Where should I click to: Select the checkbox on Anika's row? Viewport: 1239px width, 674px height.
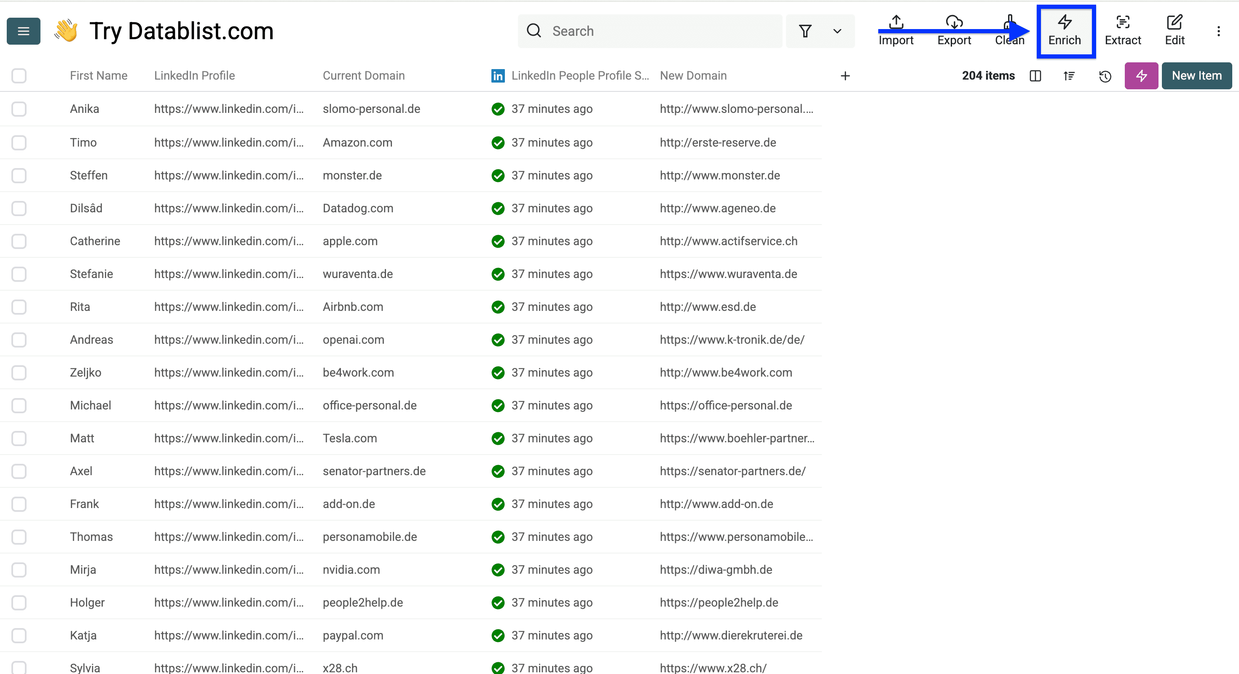tap(19, 109)
